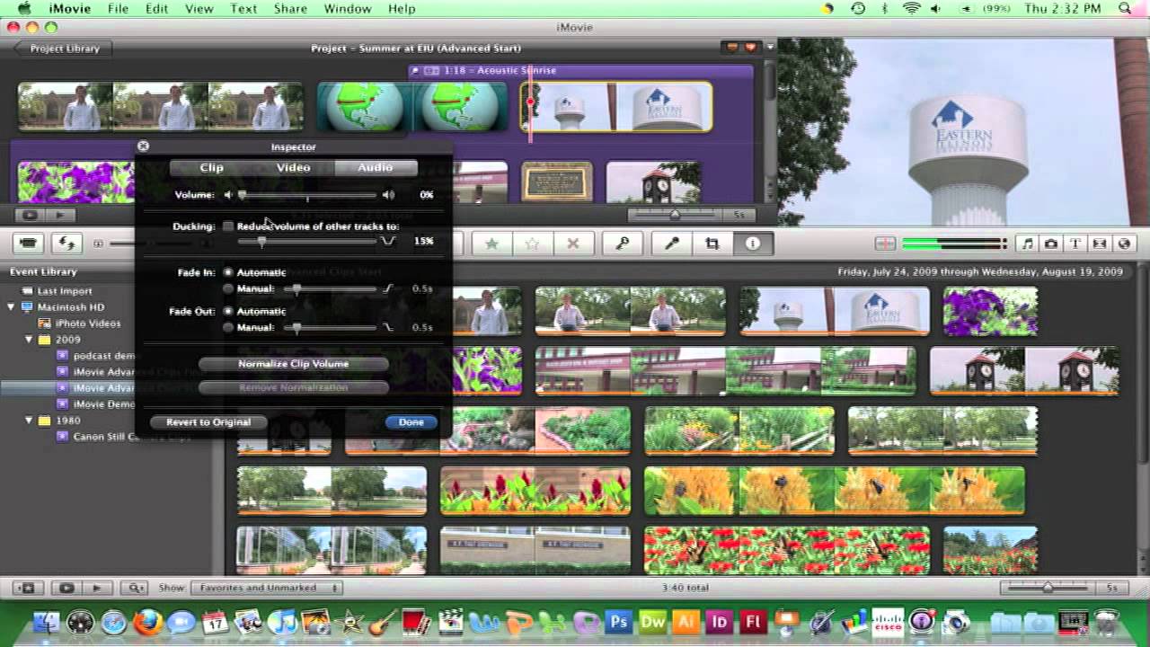Open Illustrator from the Dock
This screenshot has height=647, width=1150.
[686, 622]
